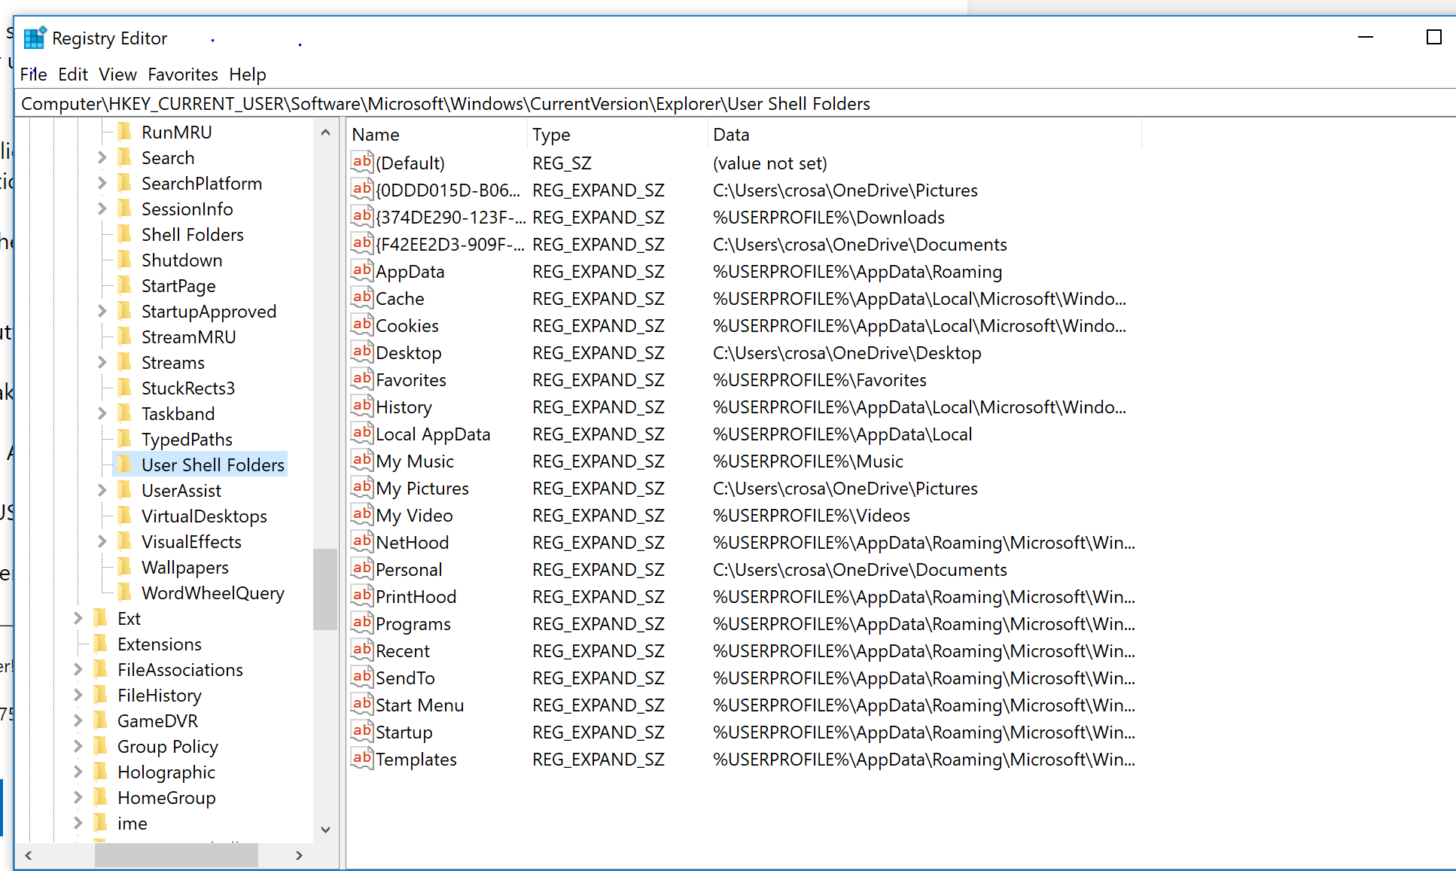Click the icon beside the (Default) value
Viewport: 1456px width, 871px height.
(362, 163)
